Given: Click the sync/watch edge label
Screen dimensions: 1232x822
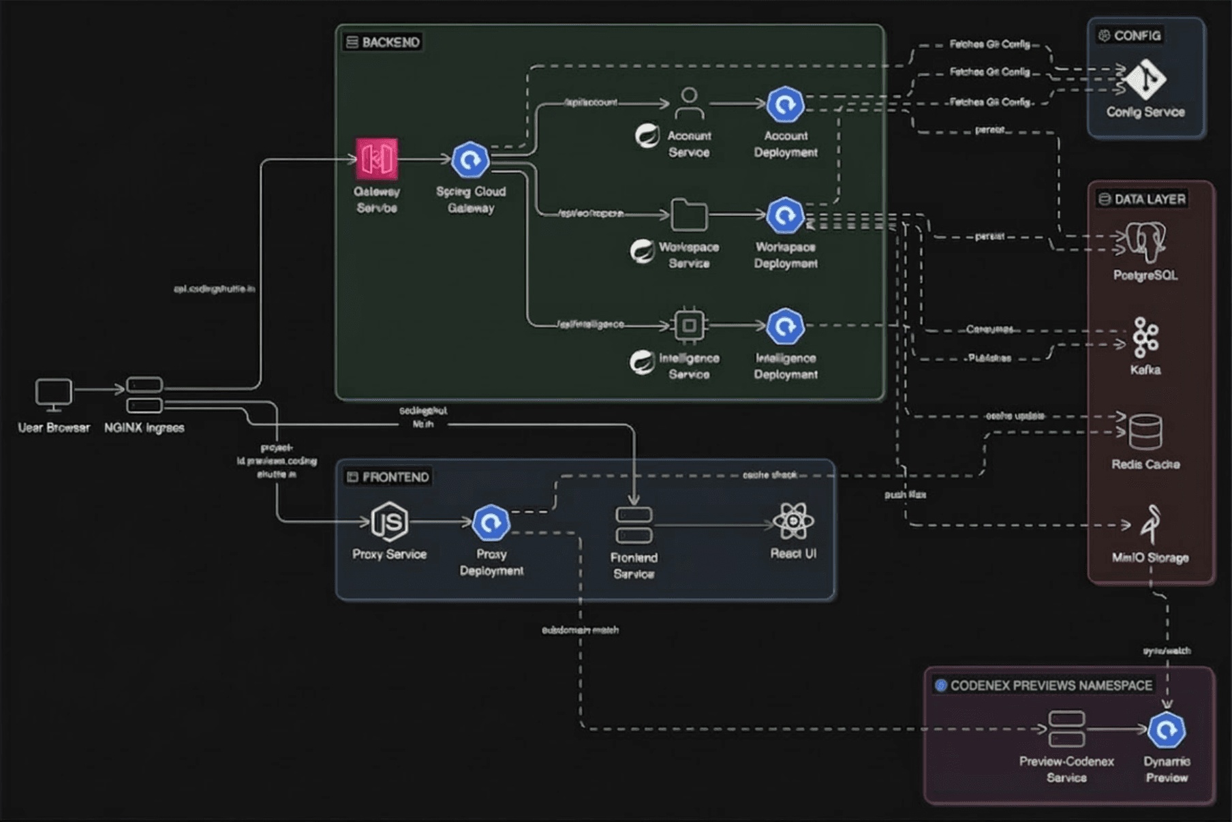Looking at the screenshot, I should [x=1167, y=651].
